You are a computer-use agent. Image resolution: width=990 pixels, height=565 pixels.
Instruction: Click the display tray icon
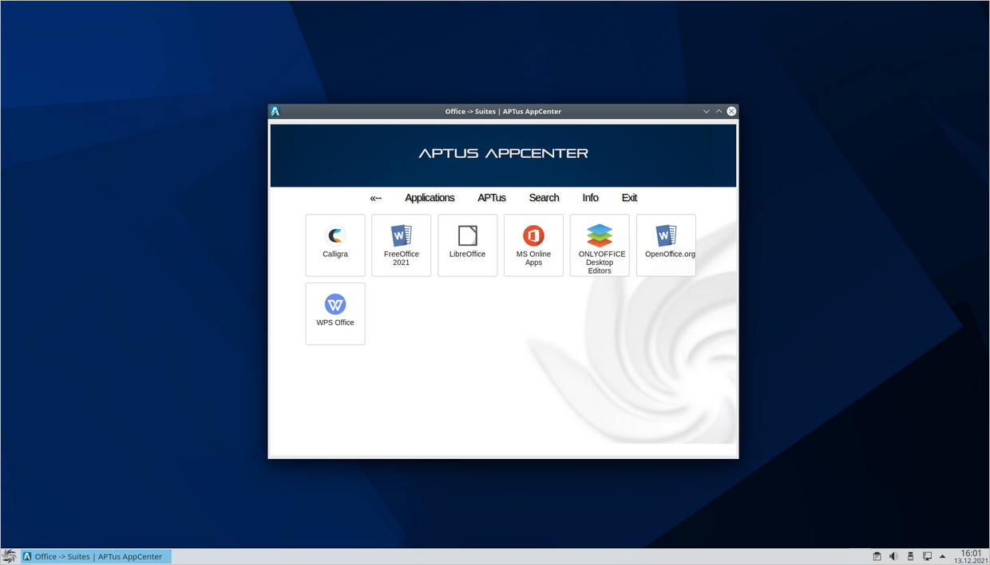[x=927, y=555]
